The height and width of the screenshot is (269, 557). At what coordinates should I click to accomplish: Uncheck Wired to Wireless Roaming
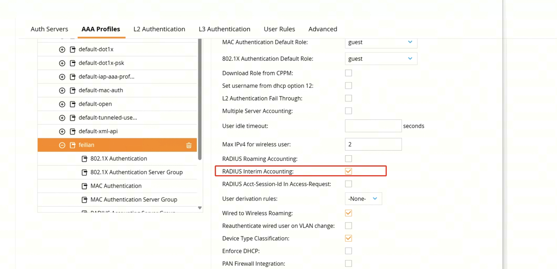(x=348, y=213)
